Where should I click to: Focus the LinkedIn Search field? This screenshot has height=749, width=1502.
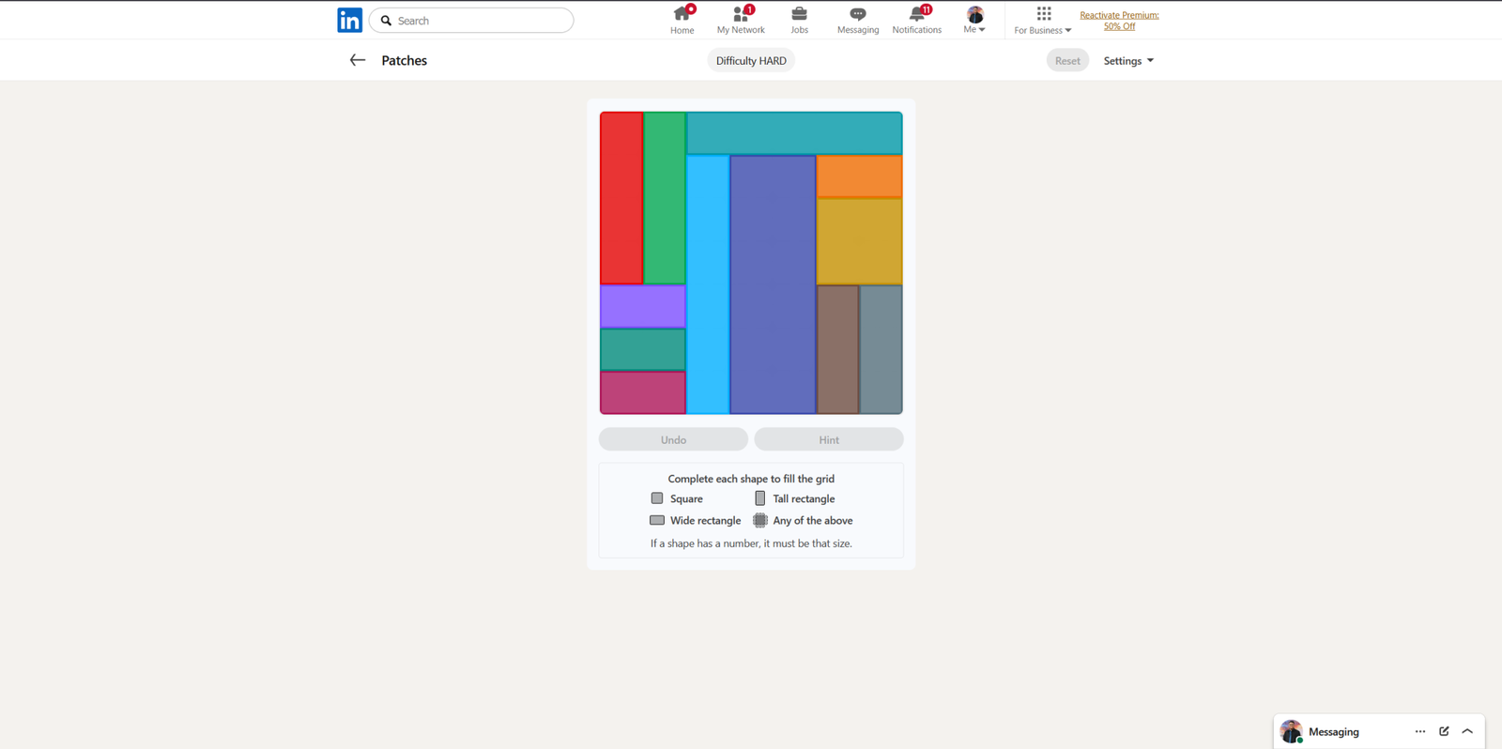471,21
